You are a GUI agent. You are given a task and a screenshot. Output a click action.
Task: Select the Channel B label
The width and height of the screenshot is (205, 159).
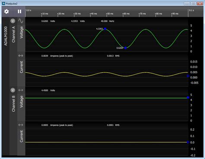(13, 104)
